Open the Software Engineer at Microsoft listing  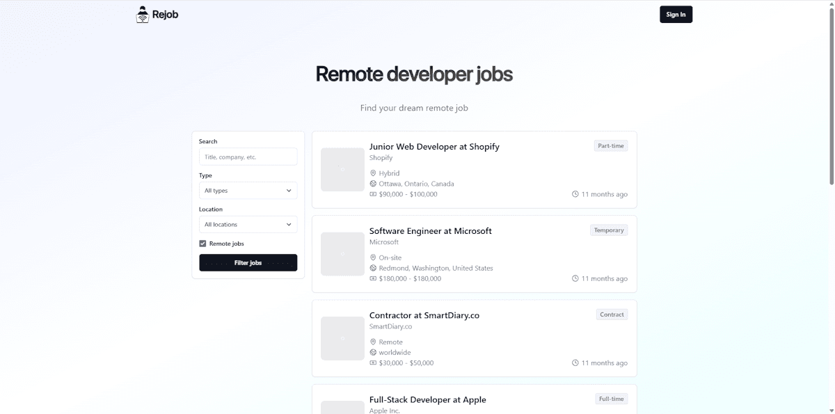coord(430,231)
